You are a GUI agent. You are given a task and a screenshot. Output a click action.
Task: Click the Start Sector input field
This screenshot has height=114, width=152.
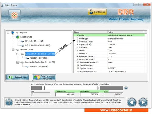tap(65, 94)
